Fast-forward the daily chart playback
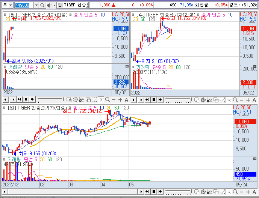Screen dimensions: 259x198 [160, 192]
